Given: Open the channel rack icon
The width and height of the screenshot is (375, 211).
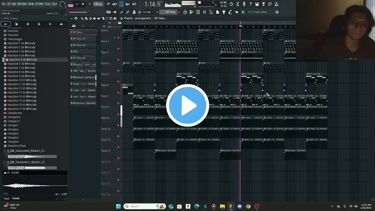Looking at the screenshot, I should click(x=198, y=12).
